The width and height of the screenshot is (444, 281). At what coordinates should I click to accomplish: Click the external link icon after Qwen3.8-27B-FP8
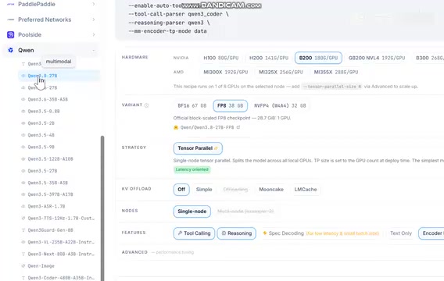(x=238, y=127)
